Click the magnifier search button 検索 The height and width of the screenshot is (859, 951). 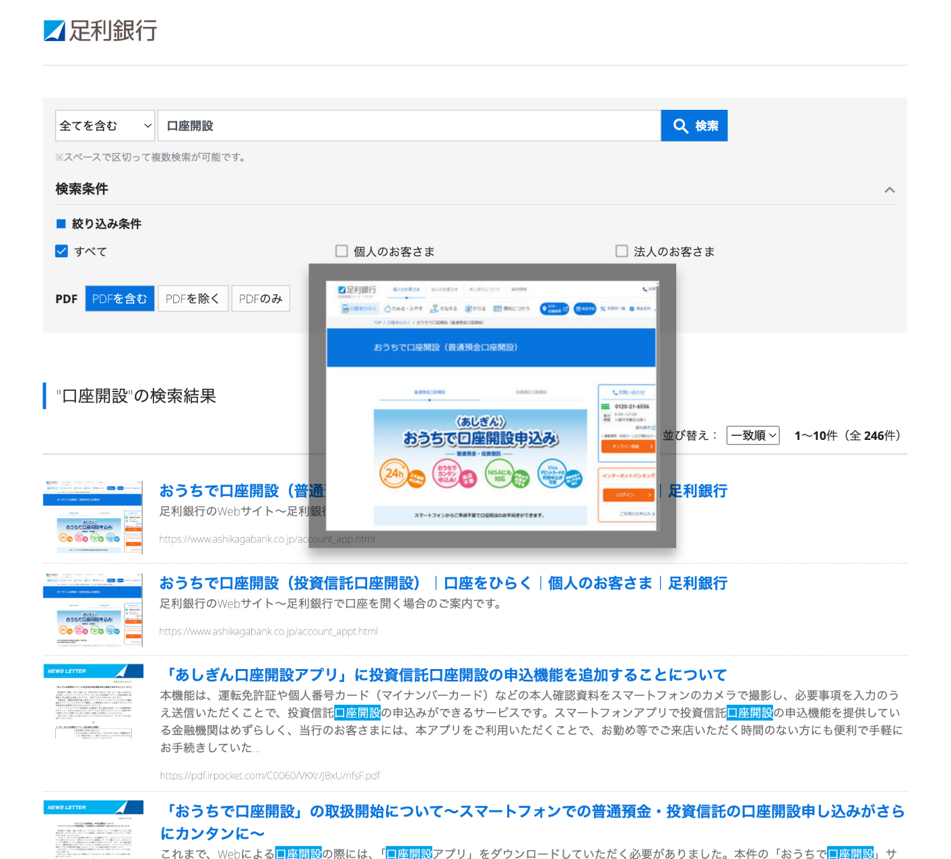[694, 126]
